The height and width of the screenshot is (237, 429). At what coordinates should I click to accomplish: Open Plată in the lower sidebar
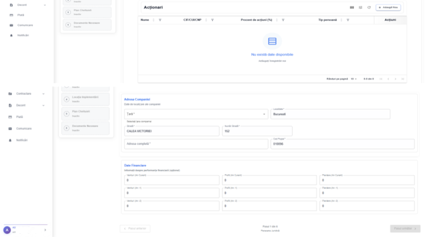[20, 117]
